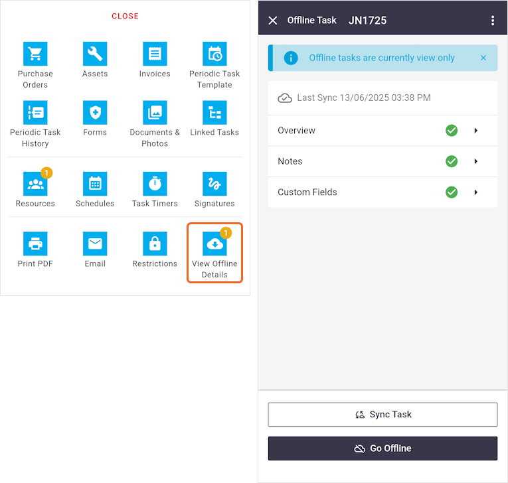Screen dimensions: 508x483
Task: Open Schedules calendar icon
Action: (95, 184)
